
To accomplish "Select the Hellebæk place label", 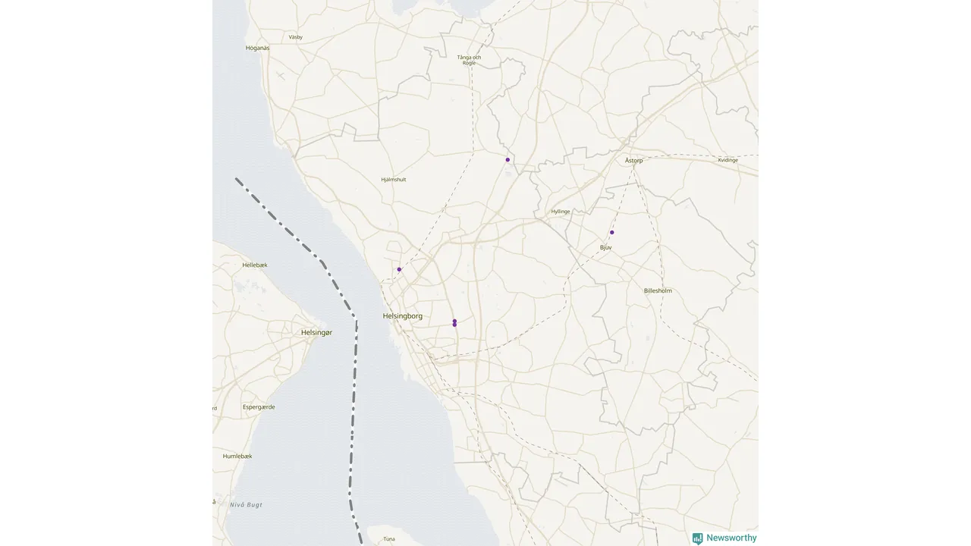I will click(255, 265).
